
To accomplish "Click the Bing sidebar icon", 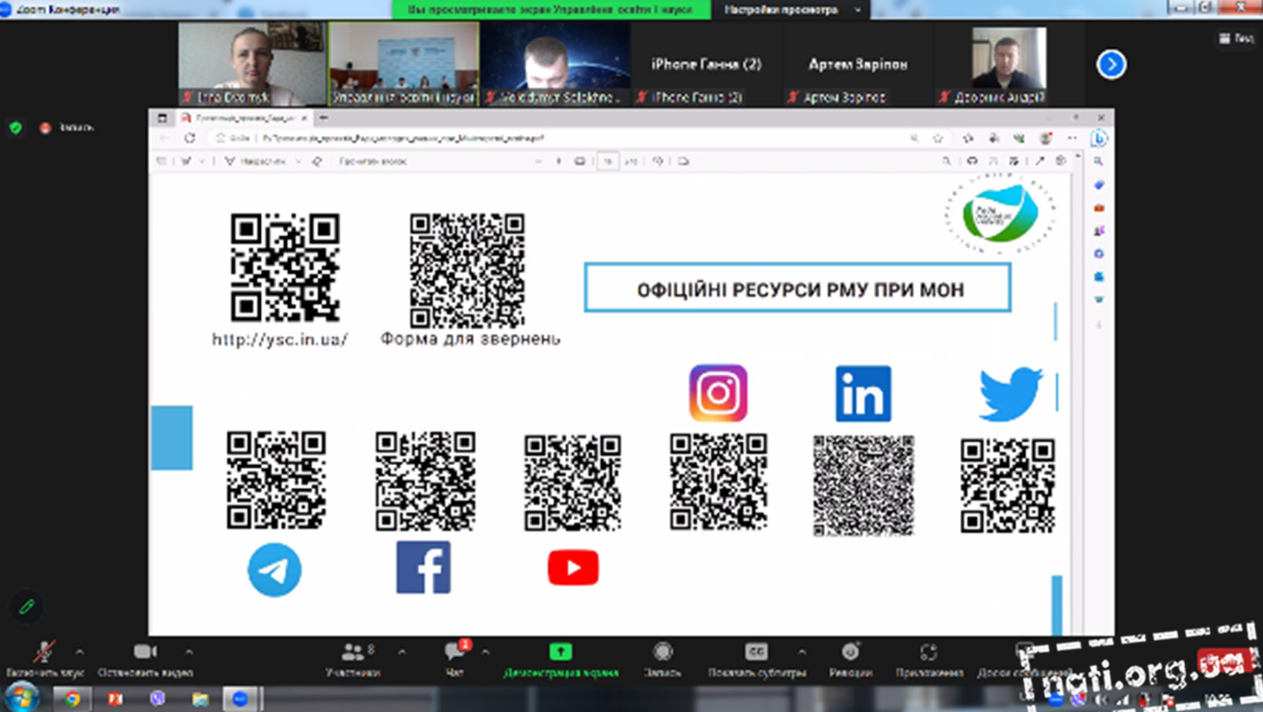I will tap(1099, 138).
